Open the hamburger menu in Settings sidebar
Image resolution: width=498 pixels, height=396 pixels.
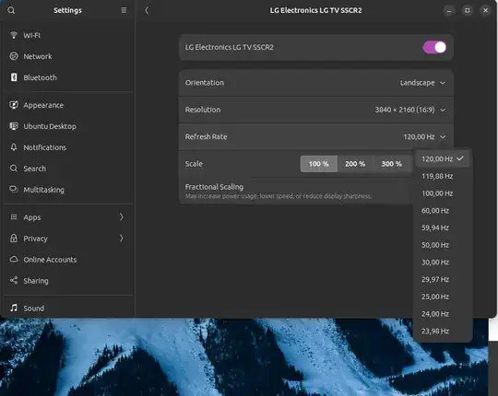124,10
